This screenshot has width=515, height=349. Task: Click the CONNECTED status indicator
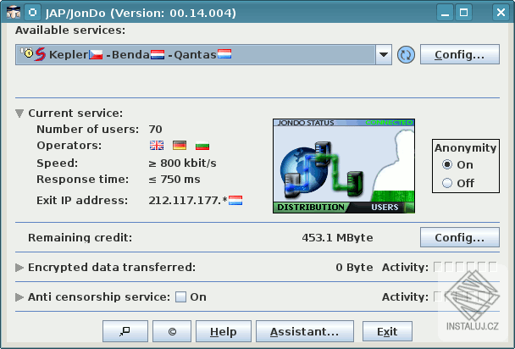[389, 123]
